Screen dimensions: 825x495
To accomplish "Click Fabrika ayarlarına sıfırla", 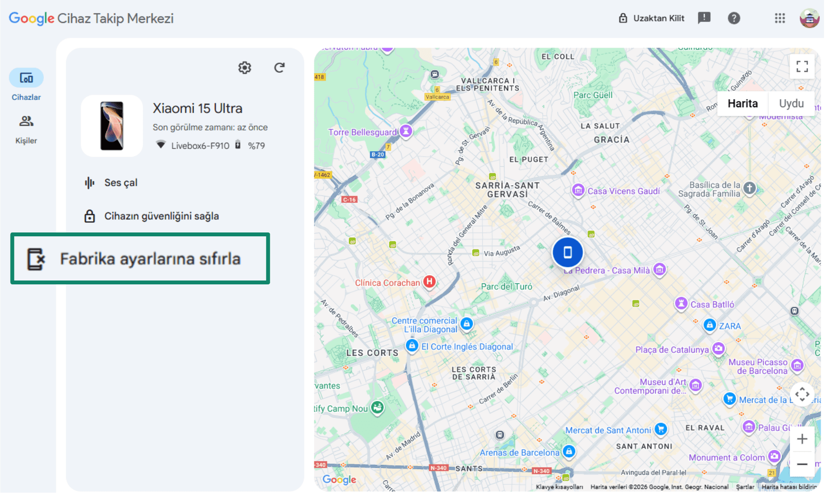I will (149, 259).
